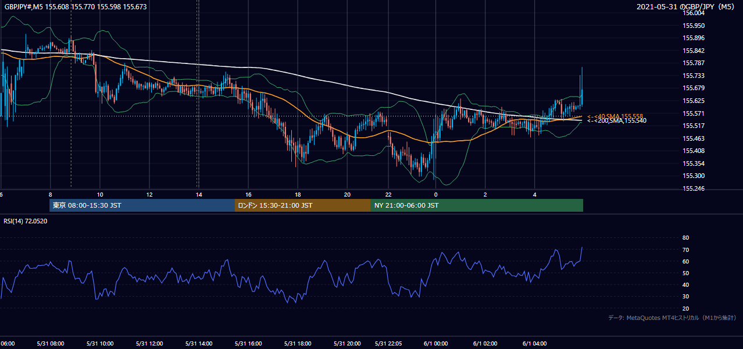Click the RSI 80 level label

685,238
